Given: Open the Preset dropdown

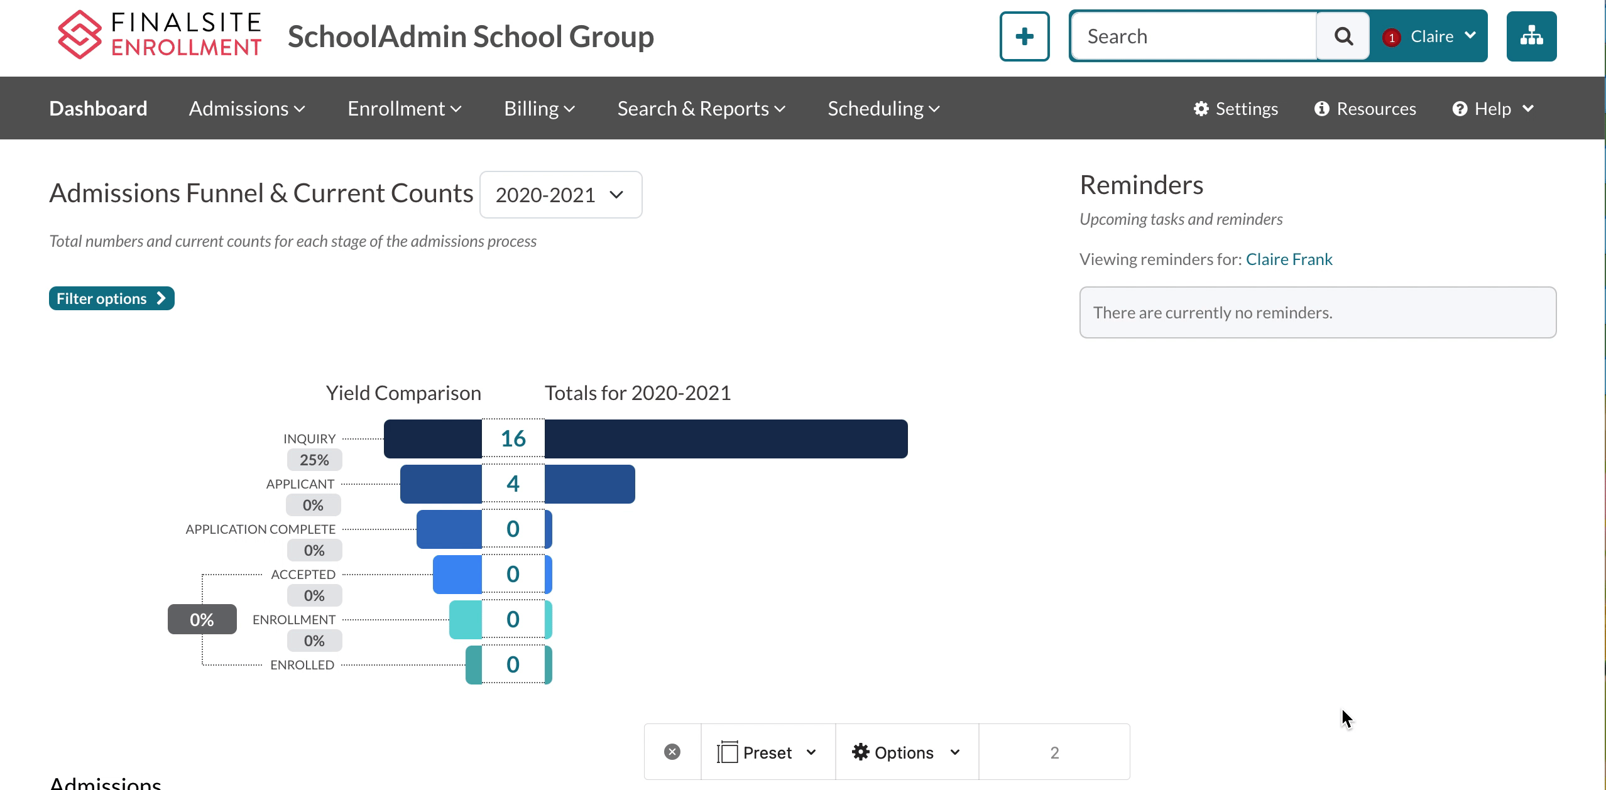Looking at the screenshot, I should pyautogui.click(x=767, y=752).
